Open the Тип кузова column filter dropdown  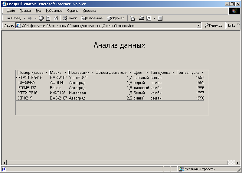tap(173, 72)
